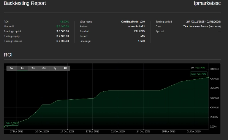Image resolution: width=228 pixels, height=140 pixels.
Task: Click the +25.00% y-axis label
Action: 214,79
